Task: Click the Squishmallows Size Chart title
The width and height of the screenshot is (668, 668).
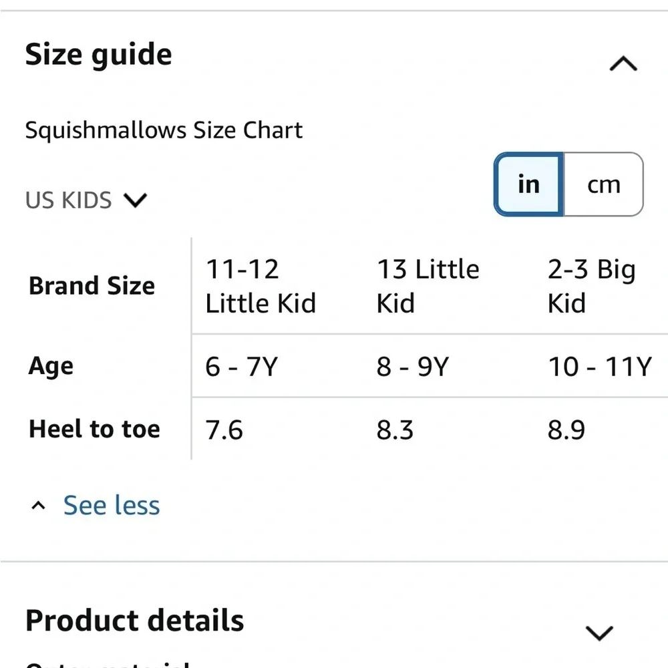Action: pos(164,130)
